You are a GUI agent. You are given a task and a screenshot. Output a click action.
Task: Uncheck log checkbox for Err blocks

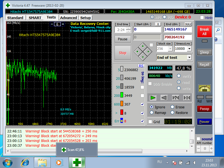[142, 121]
